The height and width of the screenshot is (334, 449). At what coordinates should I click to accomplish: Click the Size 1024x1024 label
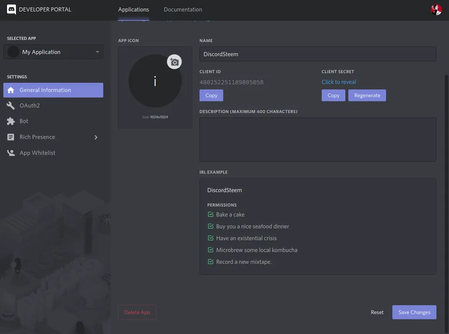click(x=155, y=117)
